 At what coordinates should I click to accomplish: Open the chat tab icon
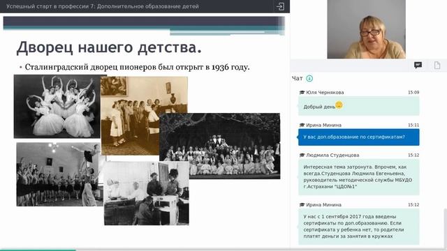coord(418,66)
